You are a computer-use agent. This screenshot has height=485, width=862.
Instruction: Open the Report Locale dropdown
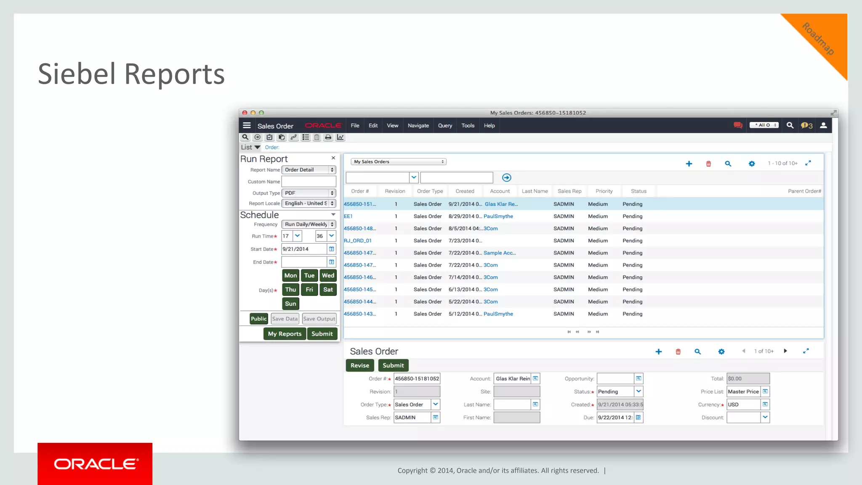pos(309,203)
